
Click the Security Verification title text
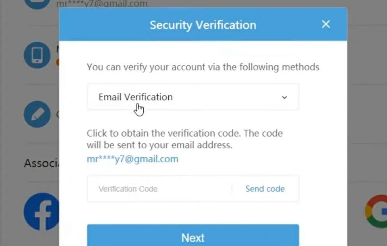tap(203, 25)
